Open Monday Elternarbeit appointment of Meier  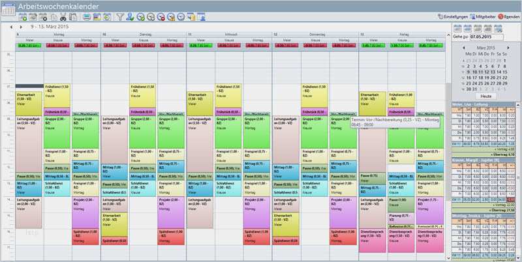pos(29,104)
